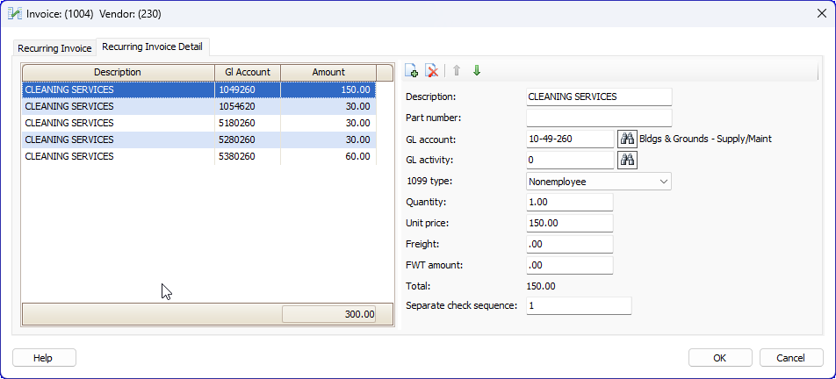This screenshot has height=379, width=836.
Task: Sort by the Description column header
Action: point(118,72)
